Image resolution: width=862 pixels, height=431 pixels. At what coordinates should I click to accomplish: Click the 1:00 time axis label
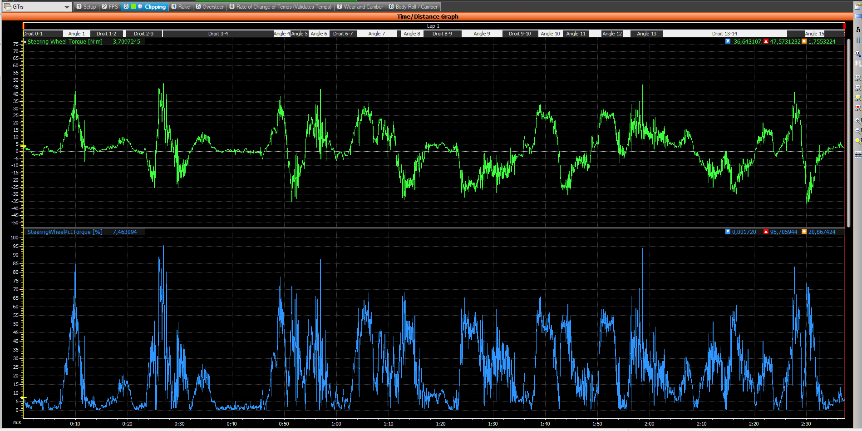[x=336, y=424]
